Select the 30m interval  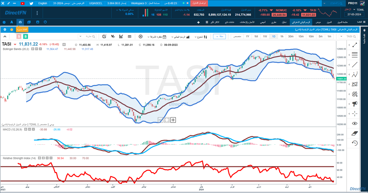[291, 36]
